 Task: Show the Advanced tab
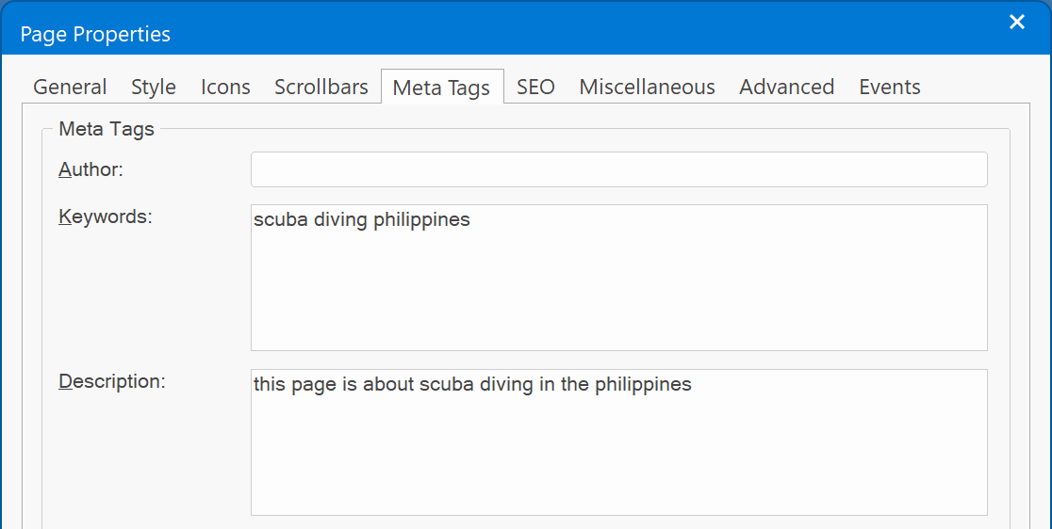point(786,88)
